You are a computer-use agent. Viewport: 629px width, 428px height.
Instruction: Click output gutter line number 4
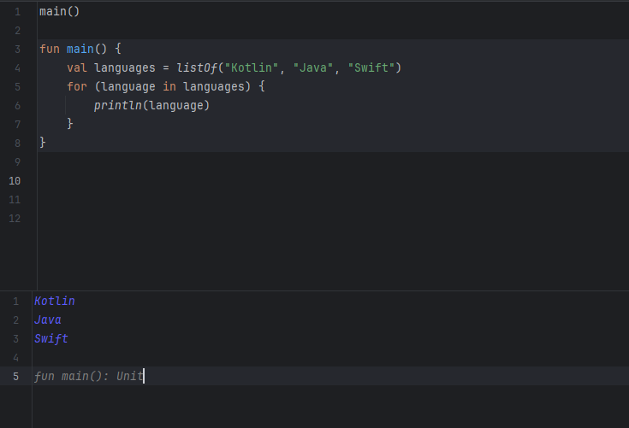pos(15,358)
